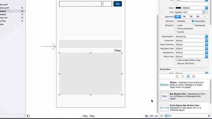
Task: Set text alignment to justified
Action: pos(198,17)
